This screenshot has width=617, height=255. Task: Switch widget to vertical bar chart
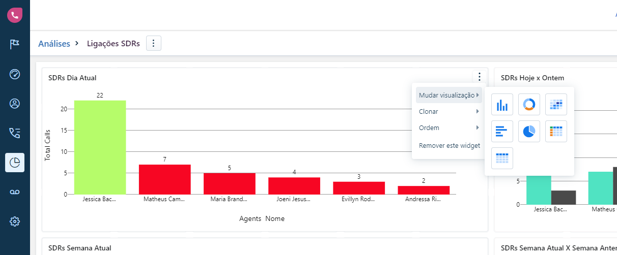click(x=502, y=104)
